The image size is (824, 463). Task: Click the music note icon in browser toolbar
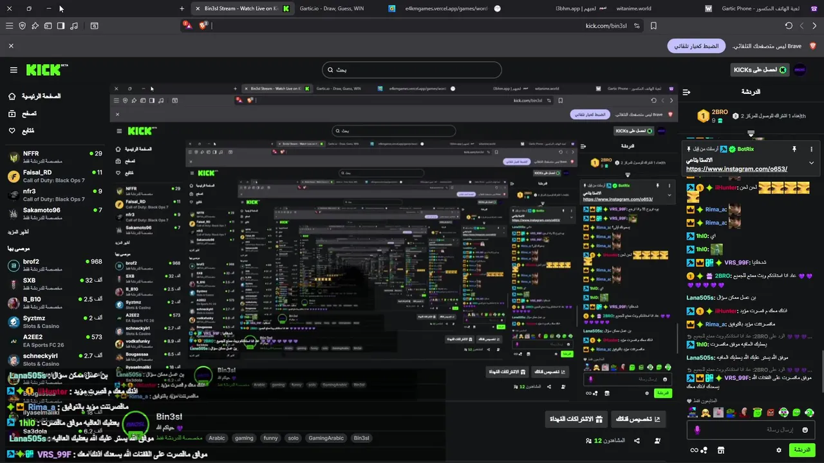[74, 26]
